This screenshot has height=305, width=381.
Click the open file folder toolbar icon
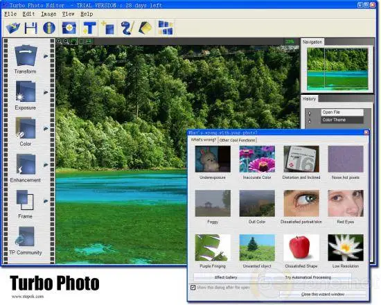click(13, 28)
